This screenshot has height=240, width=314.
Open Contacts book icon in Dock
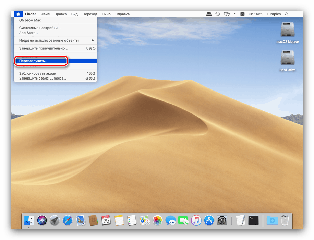pyautogui.click(x=93, y=220)
